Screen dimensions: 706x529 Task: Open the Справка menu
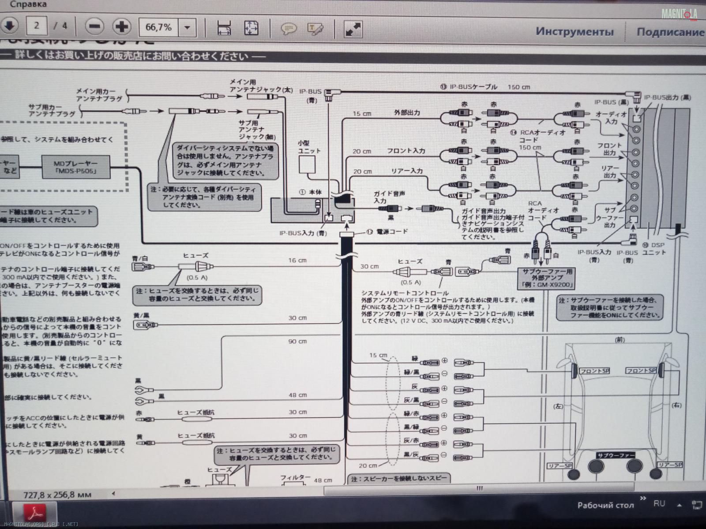pyautogui.click(x=27, y=4)
